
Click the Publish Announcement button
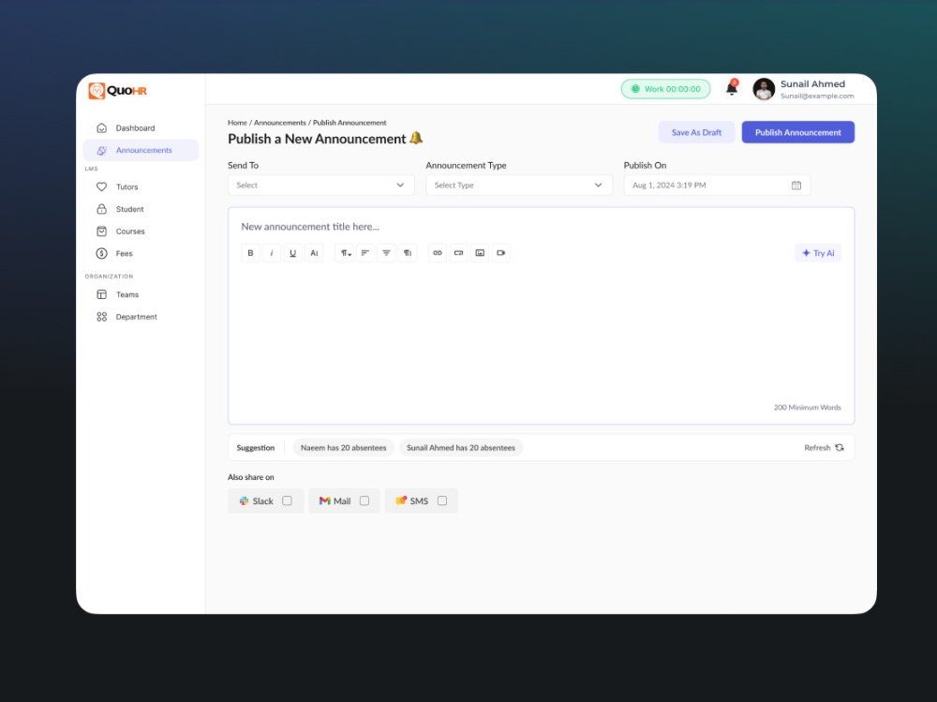[x=797, y=132]
